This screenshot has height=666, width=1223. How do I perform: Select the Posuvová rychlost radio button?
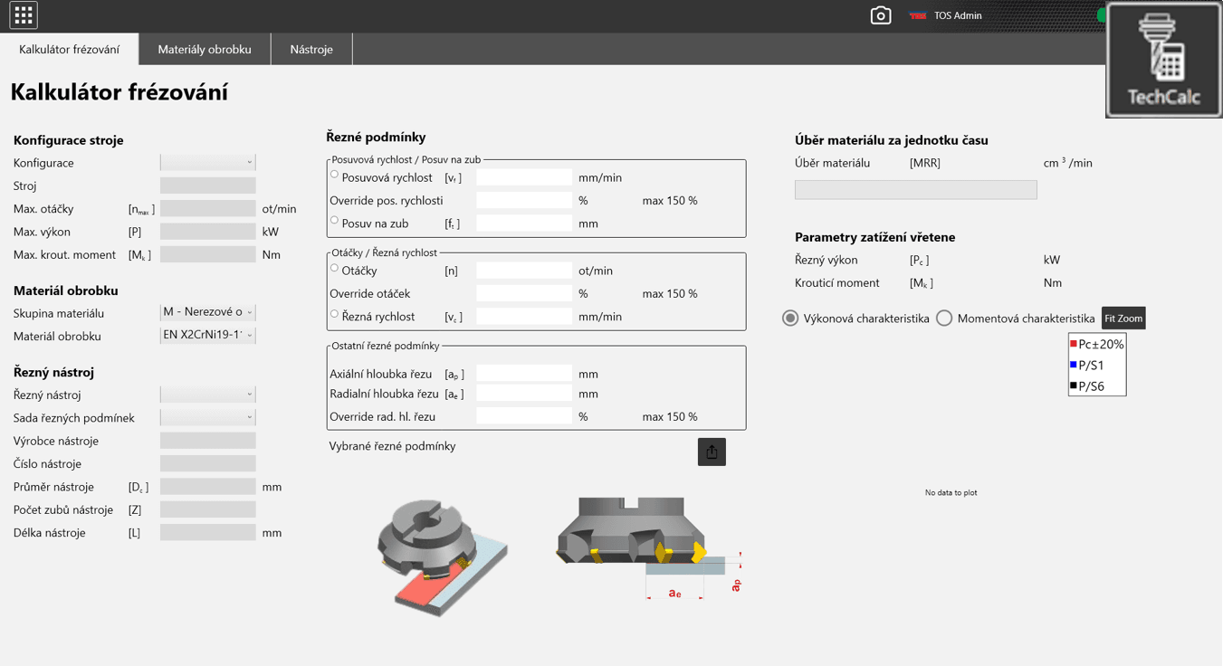pyautogui.click(x=335, y=175)
